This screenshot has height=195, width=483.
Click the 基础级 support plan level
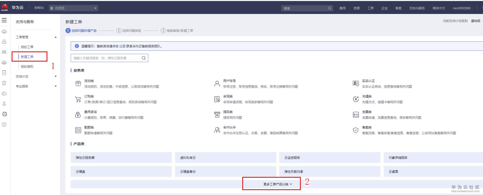pos(475,21)
